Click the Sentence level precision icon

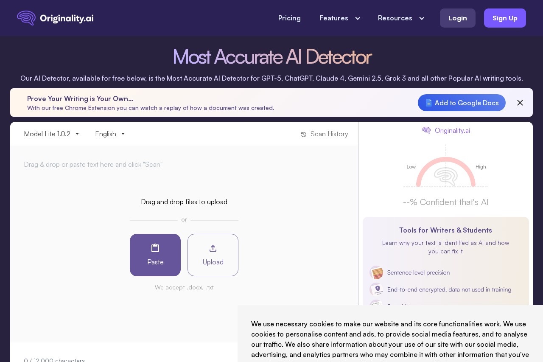click(x=376, y=272)
